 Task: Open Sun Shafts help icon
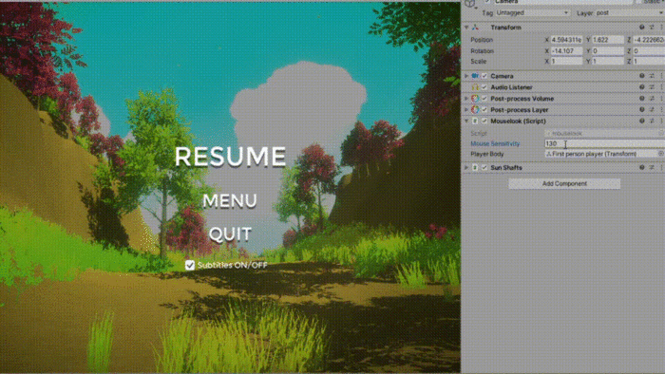pos(641,168)
